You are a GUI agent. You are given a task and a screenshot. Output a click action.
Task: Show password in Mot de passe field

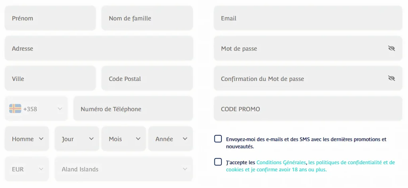(x=391, y=48)
